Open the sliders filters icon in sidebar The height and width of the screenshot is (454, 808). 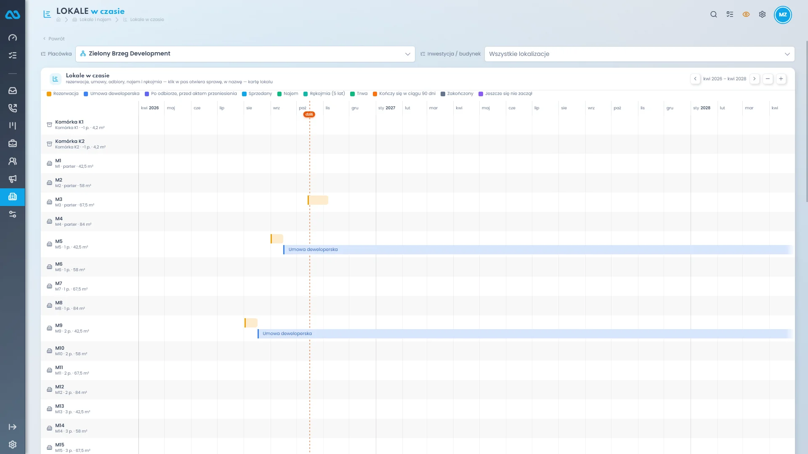pyautogui.click(x=13, y=214)
